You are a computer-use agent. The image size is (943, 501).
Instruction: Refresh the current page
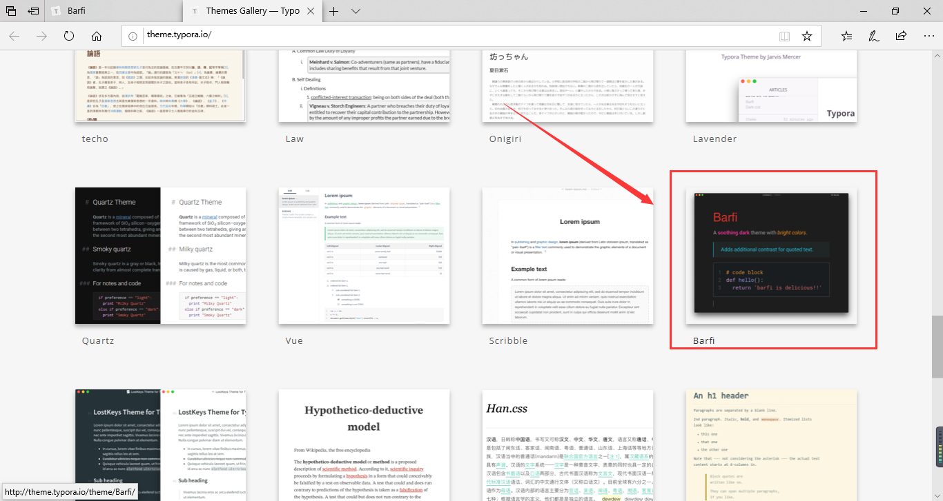(69, 36)
